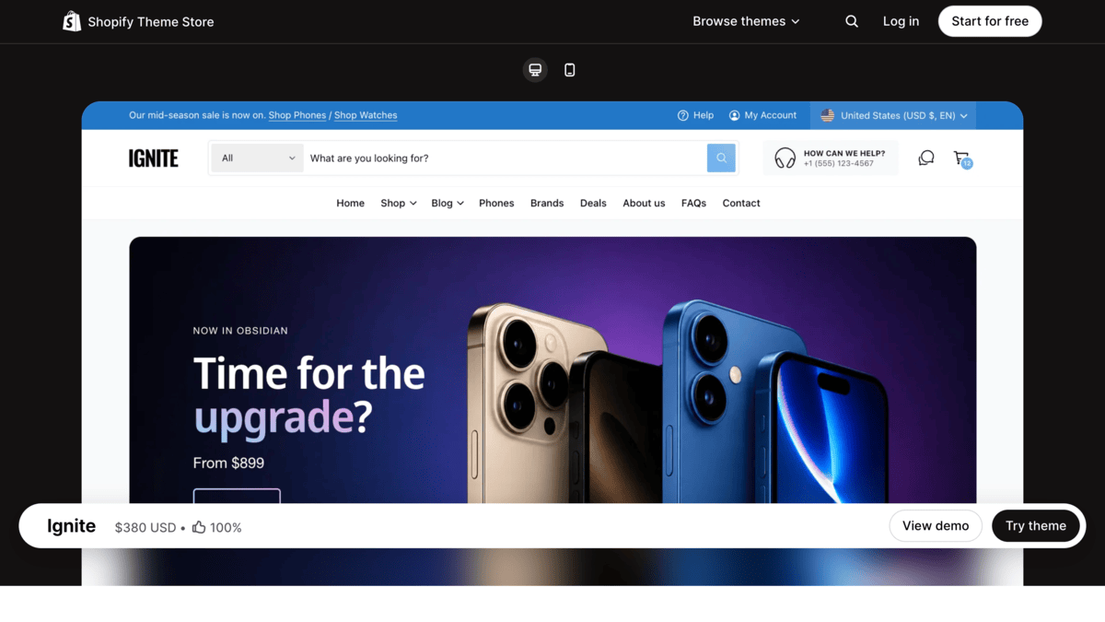Follow the Shop Watches link
Screen dimensions: 1105x622
[366, 115]
